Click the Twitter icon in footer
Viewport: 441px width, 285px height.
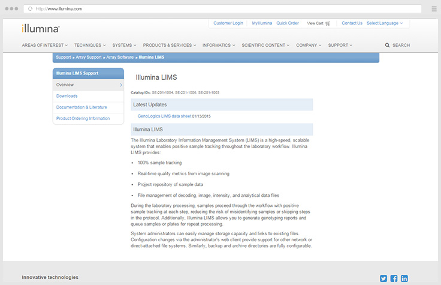click(x=383, y=278)
